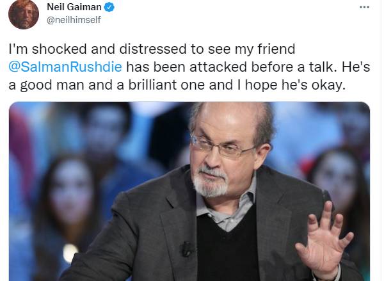Expand tweet options via the ellipsis icon
This screenshot has width=384, height=281.
(x=364, y=7)
